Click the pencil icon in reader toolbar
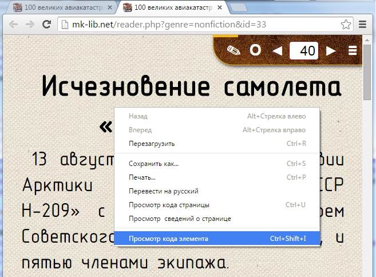The height and width of the screenshot is (277, 376). click(x=233, y=50)
